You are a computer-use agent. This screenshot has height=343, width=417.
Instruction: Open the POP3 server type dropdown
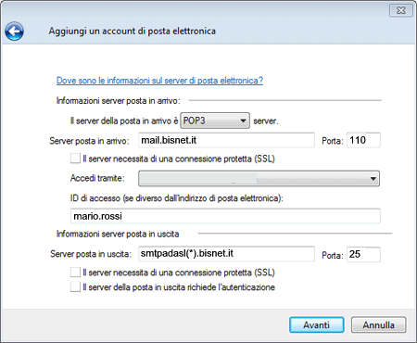(x=215, y=121)
